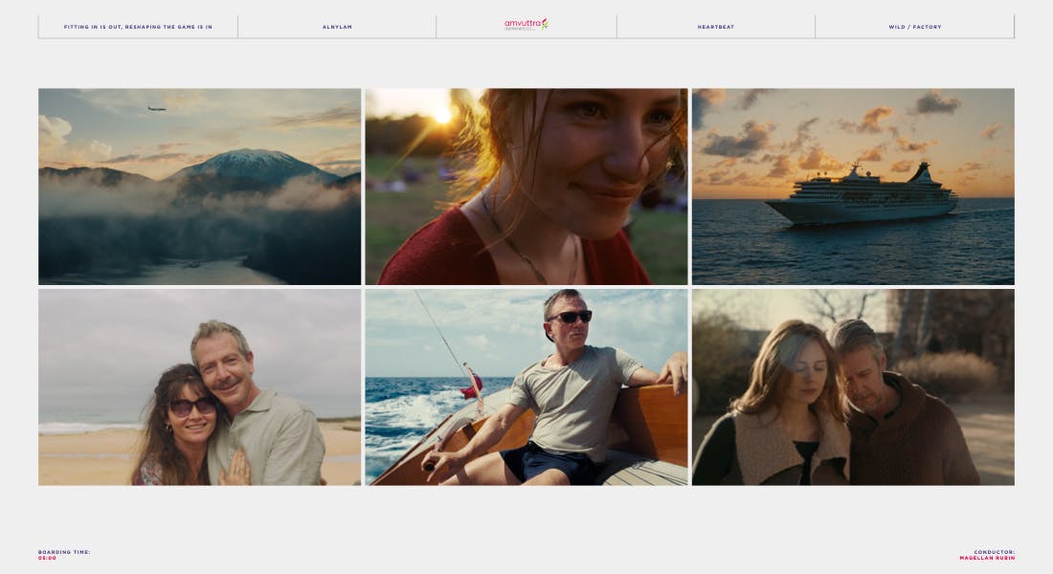The image size is (1053, 574).
Task: Open the snowy mountain landscape thumbnail
Action: pyautogui.click(x=199, y=187)
